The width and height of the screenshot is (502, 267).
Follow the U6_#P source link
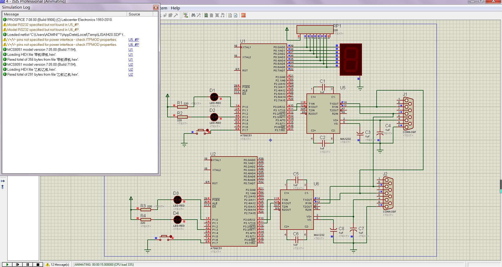point(134,44)
